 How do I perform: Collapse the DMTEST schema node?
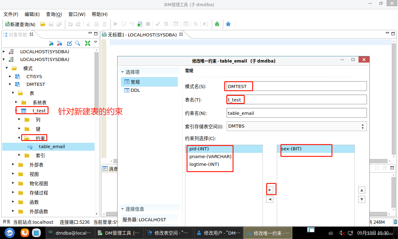click(x=10, y=84)
